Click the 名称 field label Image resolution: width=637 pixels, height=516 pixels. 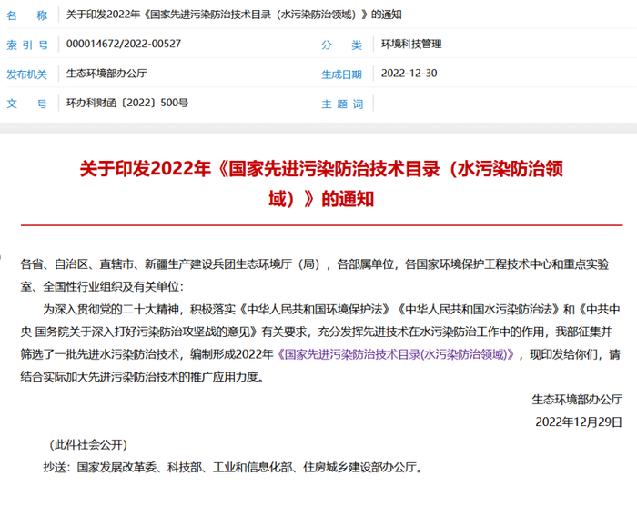[x=26, y=15]
